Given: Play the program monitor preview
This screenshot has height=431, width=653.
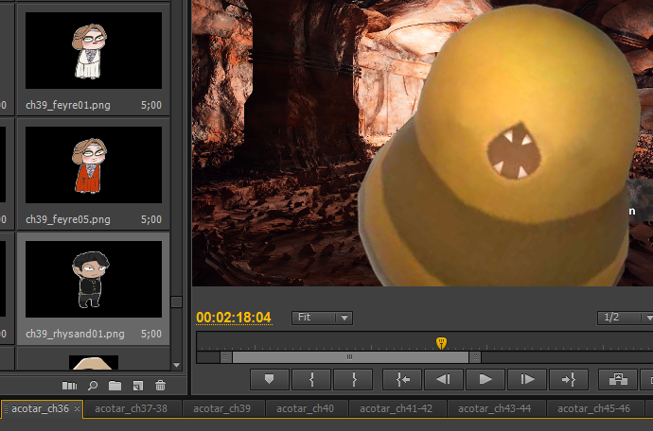Looking at the screenshot, I should pos(485,379).
